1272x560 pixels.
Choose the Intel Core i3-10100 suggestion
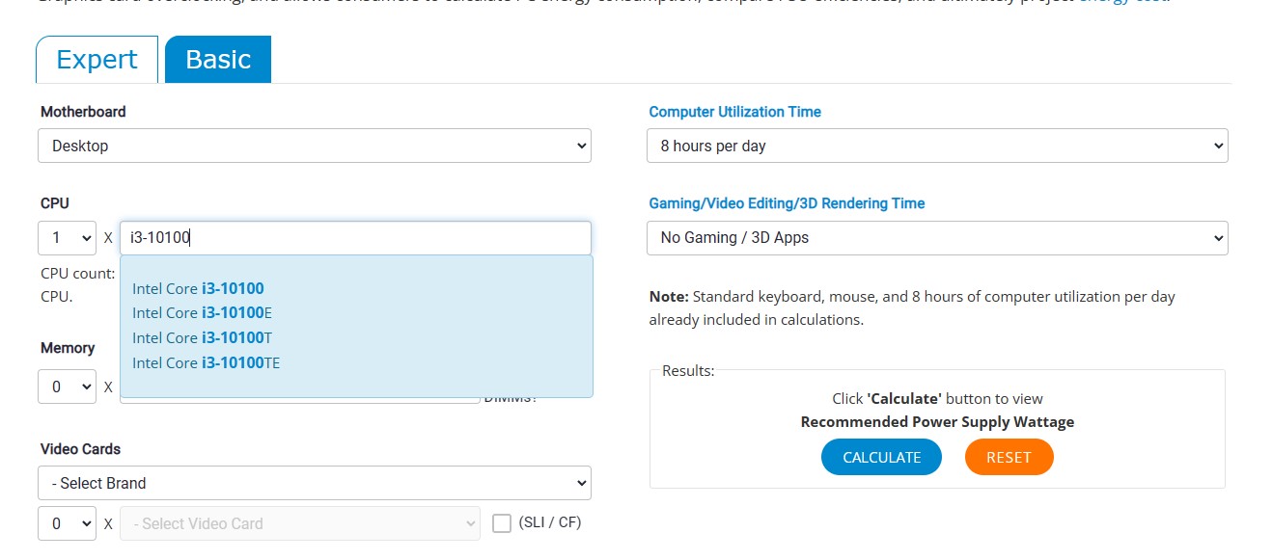coord(198,288)
